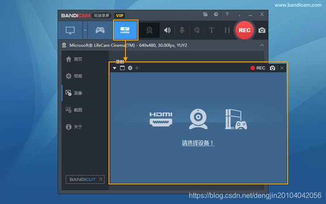The width and height of the screenshot is (326, 204).
Task: Click the BANDICUT link button
Action: tap(85, 180)
